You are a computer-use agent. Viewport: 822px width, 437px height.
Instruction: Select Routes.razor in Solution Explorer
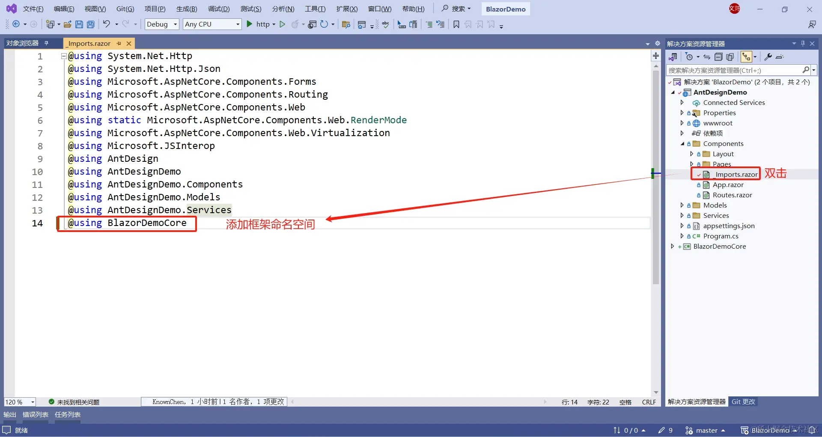click(732, 195)
